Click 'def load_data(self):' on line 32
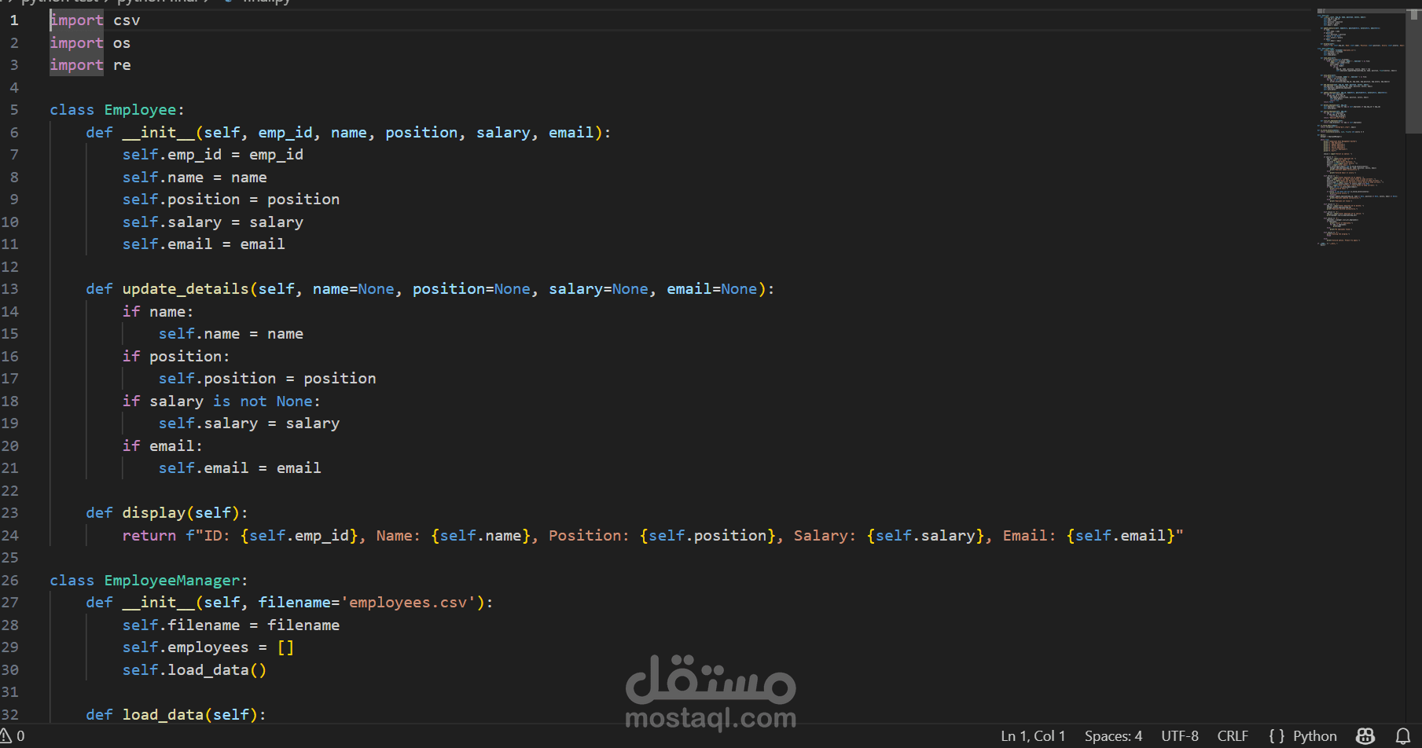This screenshot has width=1422, height=748. pos(176,715)
